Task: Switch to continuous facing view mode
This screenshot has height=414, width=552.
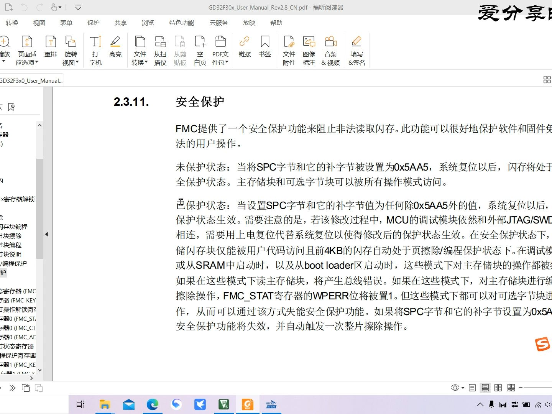Action: 511,388
